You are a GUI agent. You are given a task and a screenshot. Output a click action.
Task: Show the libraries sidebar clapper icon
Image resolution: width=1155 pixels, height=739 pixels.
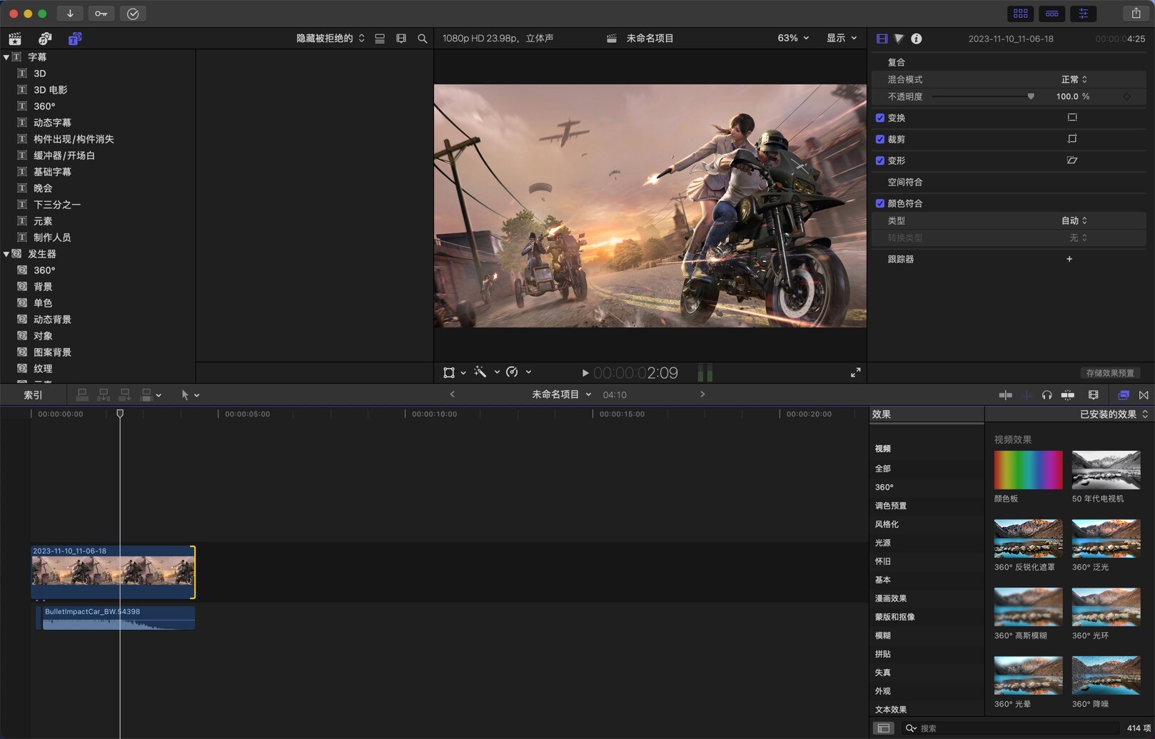click(15, 39)
